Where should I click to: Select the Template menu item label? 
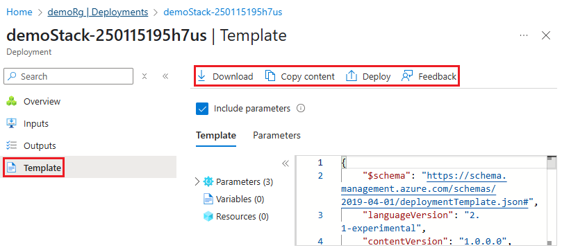point(42,168)
